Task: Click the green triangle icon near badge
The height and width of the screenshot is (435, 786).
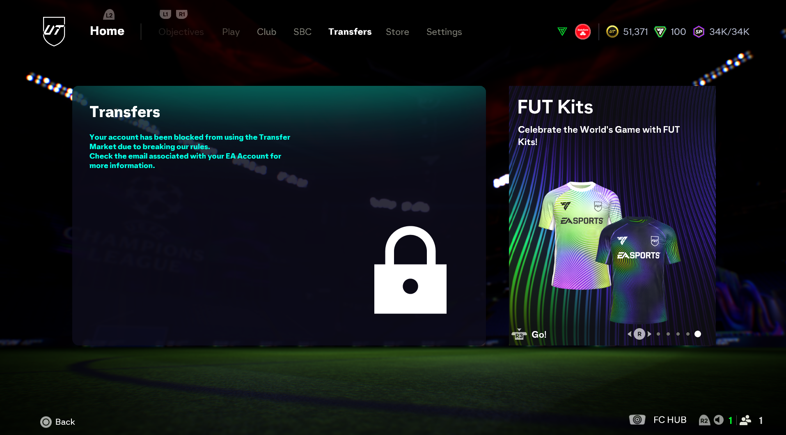Action: click(562, 32)
